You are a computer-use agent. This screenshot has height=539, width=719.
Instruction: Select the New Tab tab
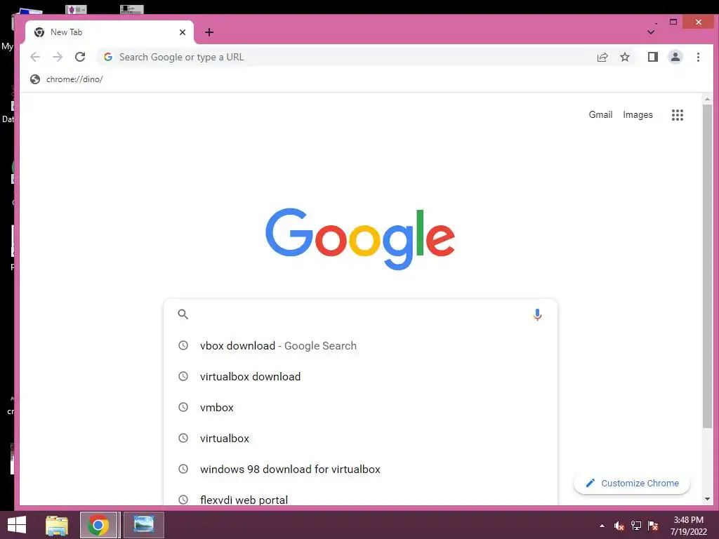pyautogui.click(x=110, y=32)
